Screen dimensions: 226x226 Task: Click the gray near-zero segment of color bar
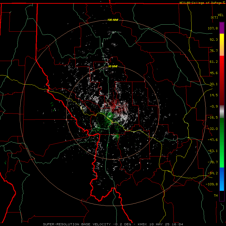[222, 112]
